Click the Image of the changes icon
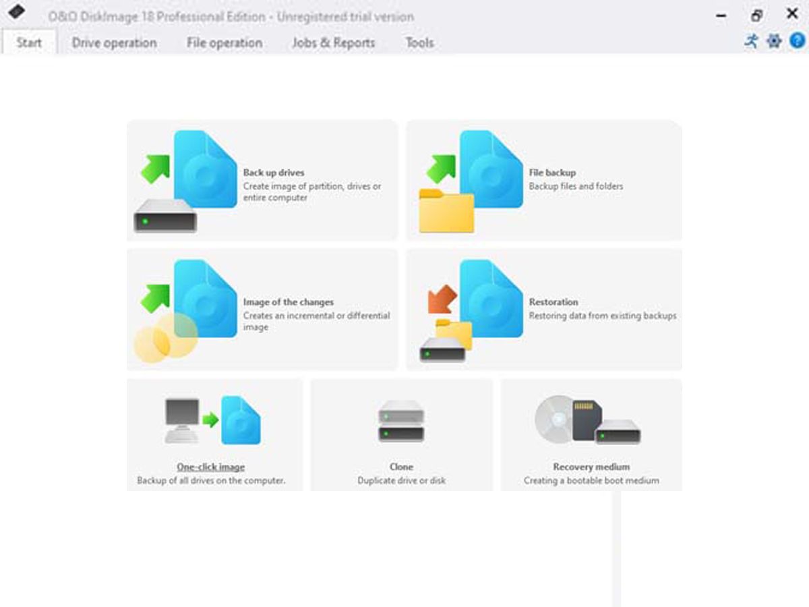This screenshot has width=809, height=607. (185, 310)
